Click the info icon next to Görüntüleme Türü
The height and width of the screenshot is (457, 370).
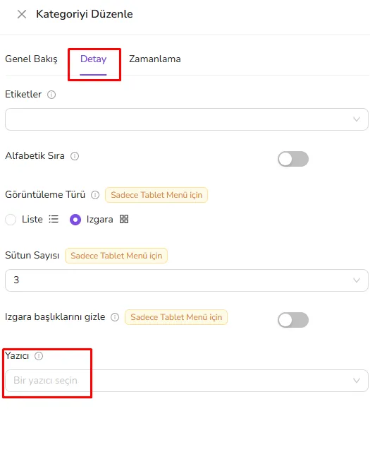pyautogui.click(x=95, y=195)
